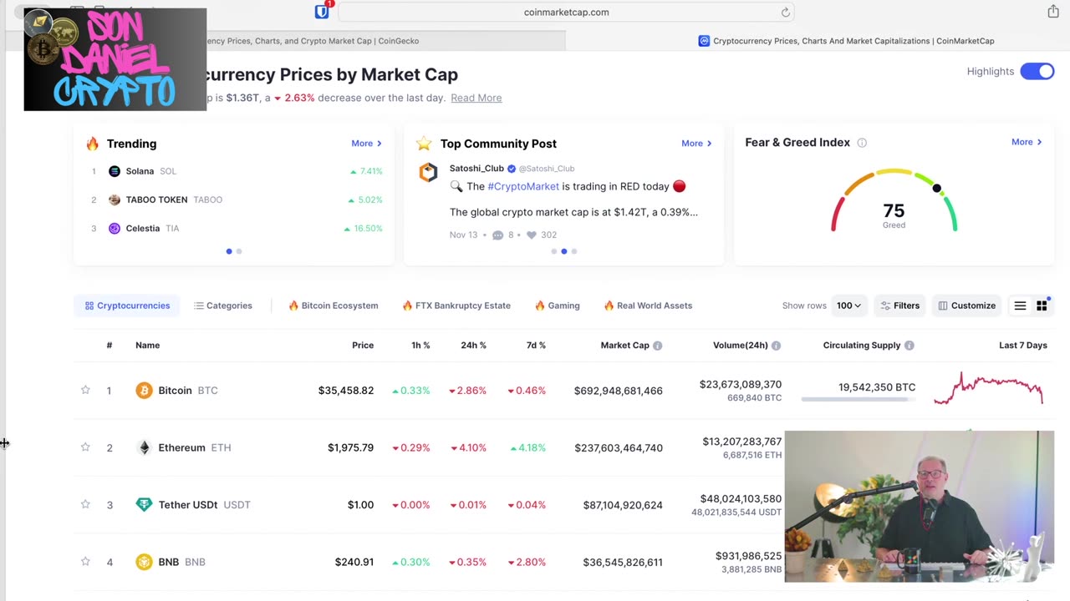1070x601 pixels.
Task: Reload the page with the refresh icon
Action: point(785,13)
